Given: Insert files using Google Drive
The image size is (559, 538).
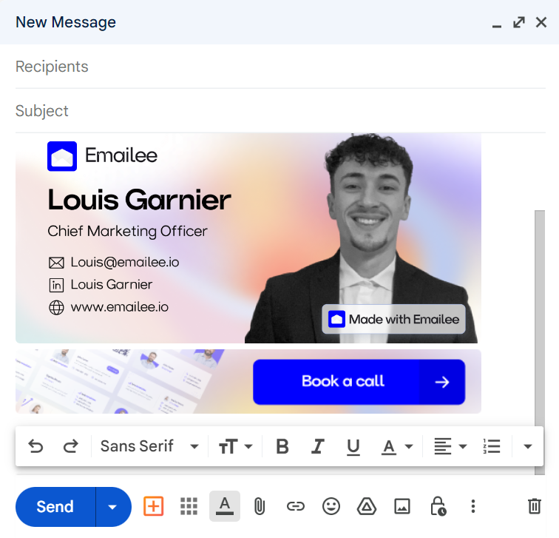Looking at the screenshot, I should tap(367, 506).
